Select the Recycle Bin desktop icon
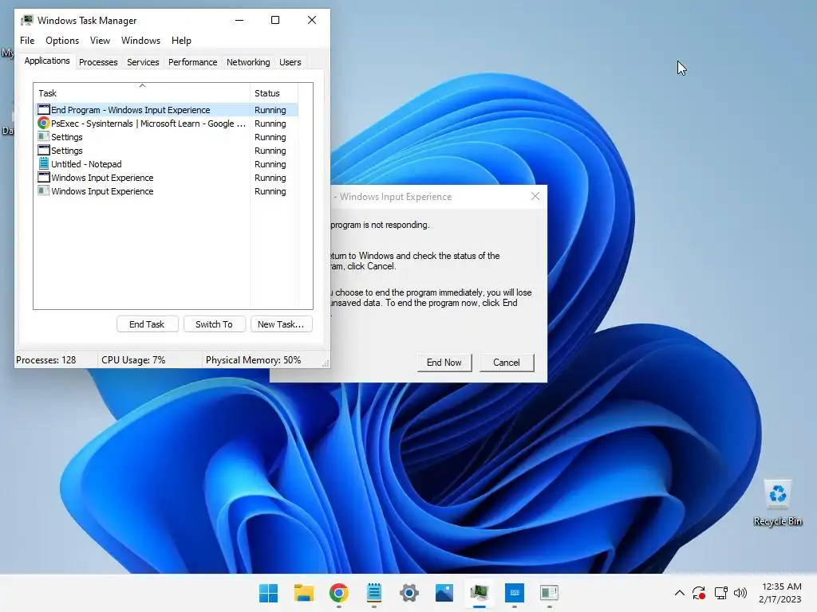 click(x=777, y=503)
